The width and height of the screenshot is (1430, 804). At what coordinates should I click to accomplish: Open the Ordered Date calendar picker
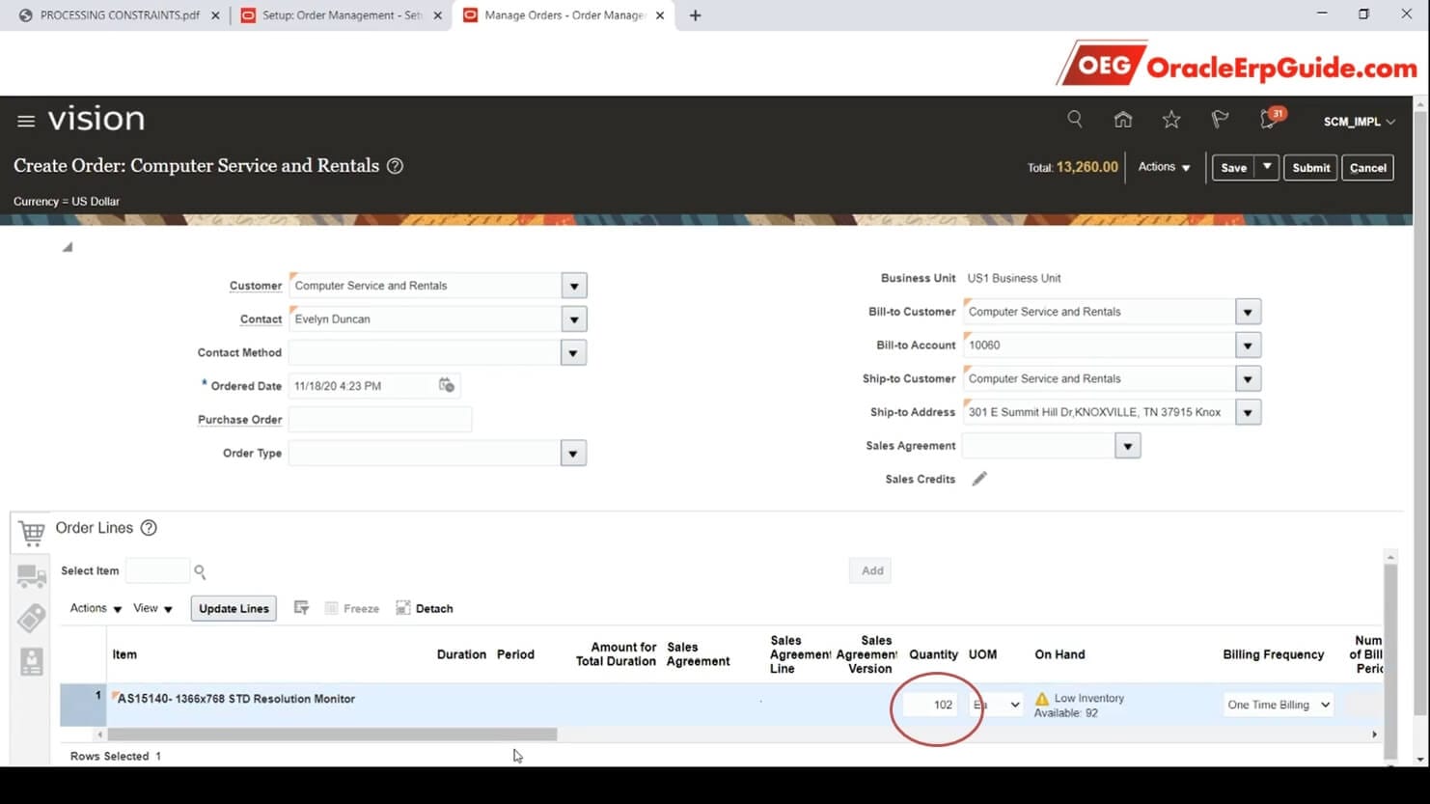[447, 385]
